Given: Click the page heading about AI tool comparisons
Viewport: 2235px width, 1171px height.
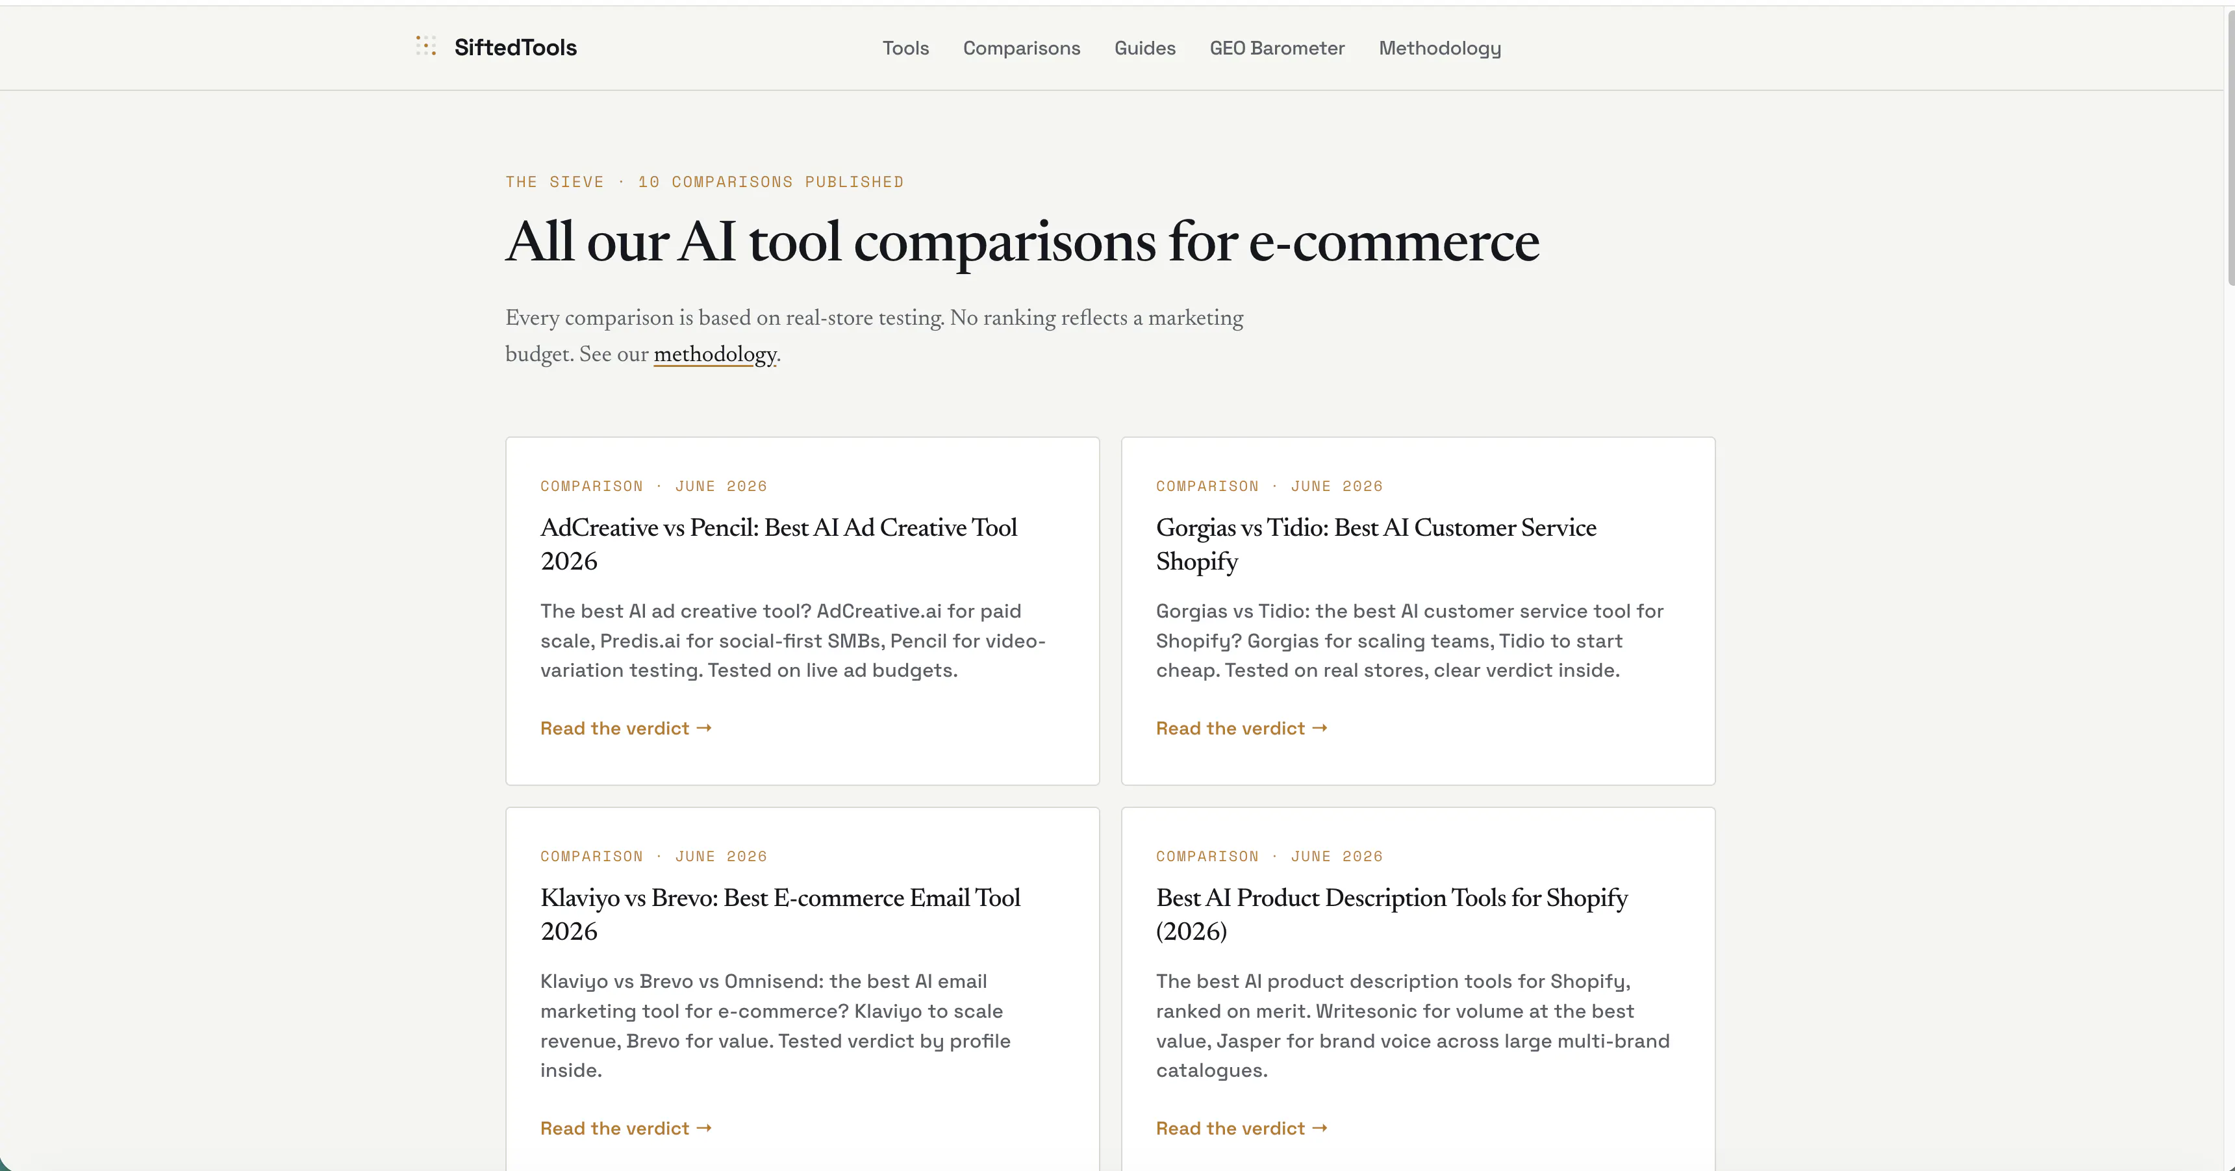Looking at the screenshot, I should 1022,242.
